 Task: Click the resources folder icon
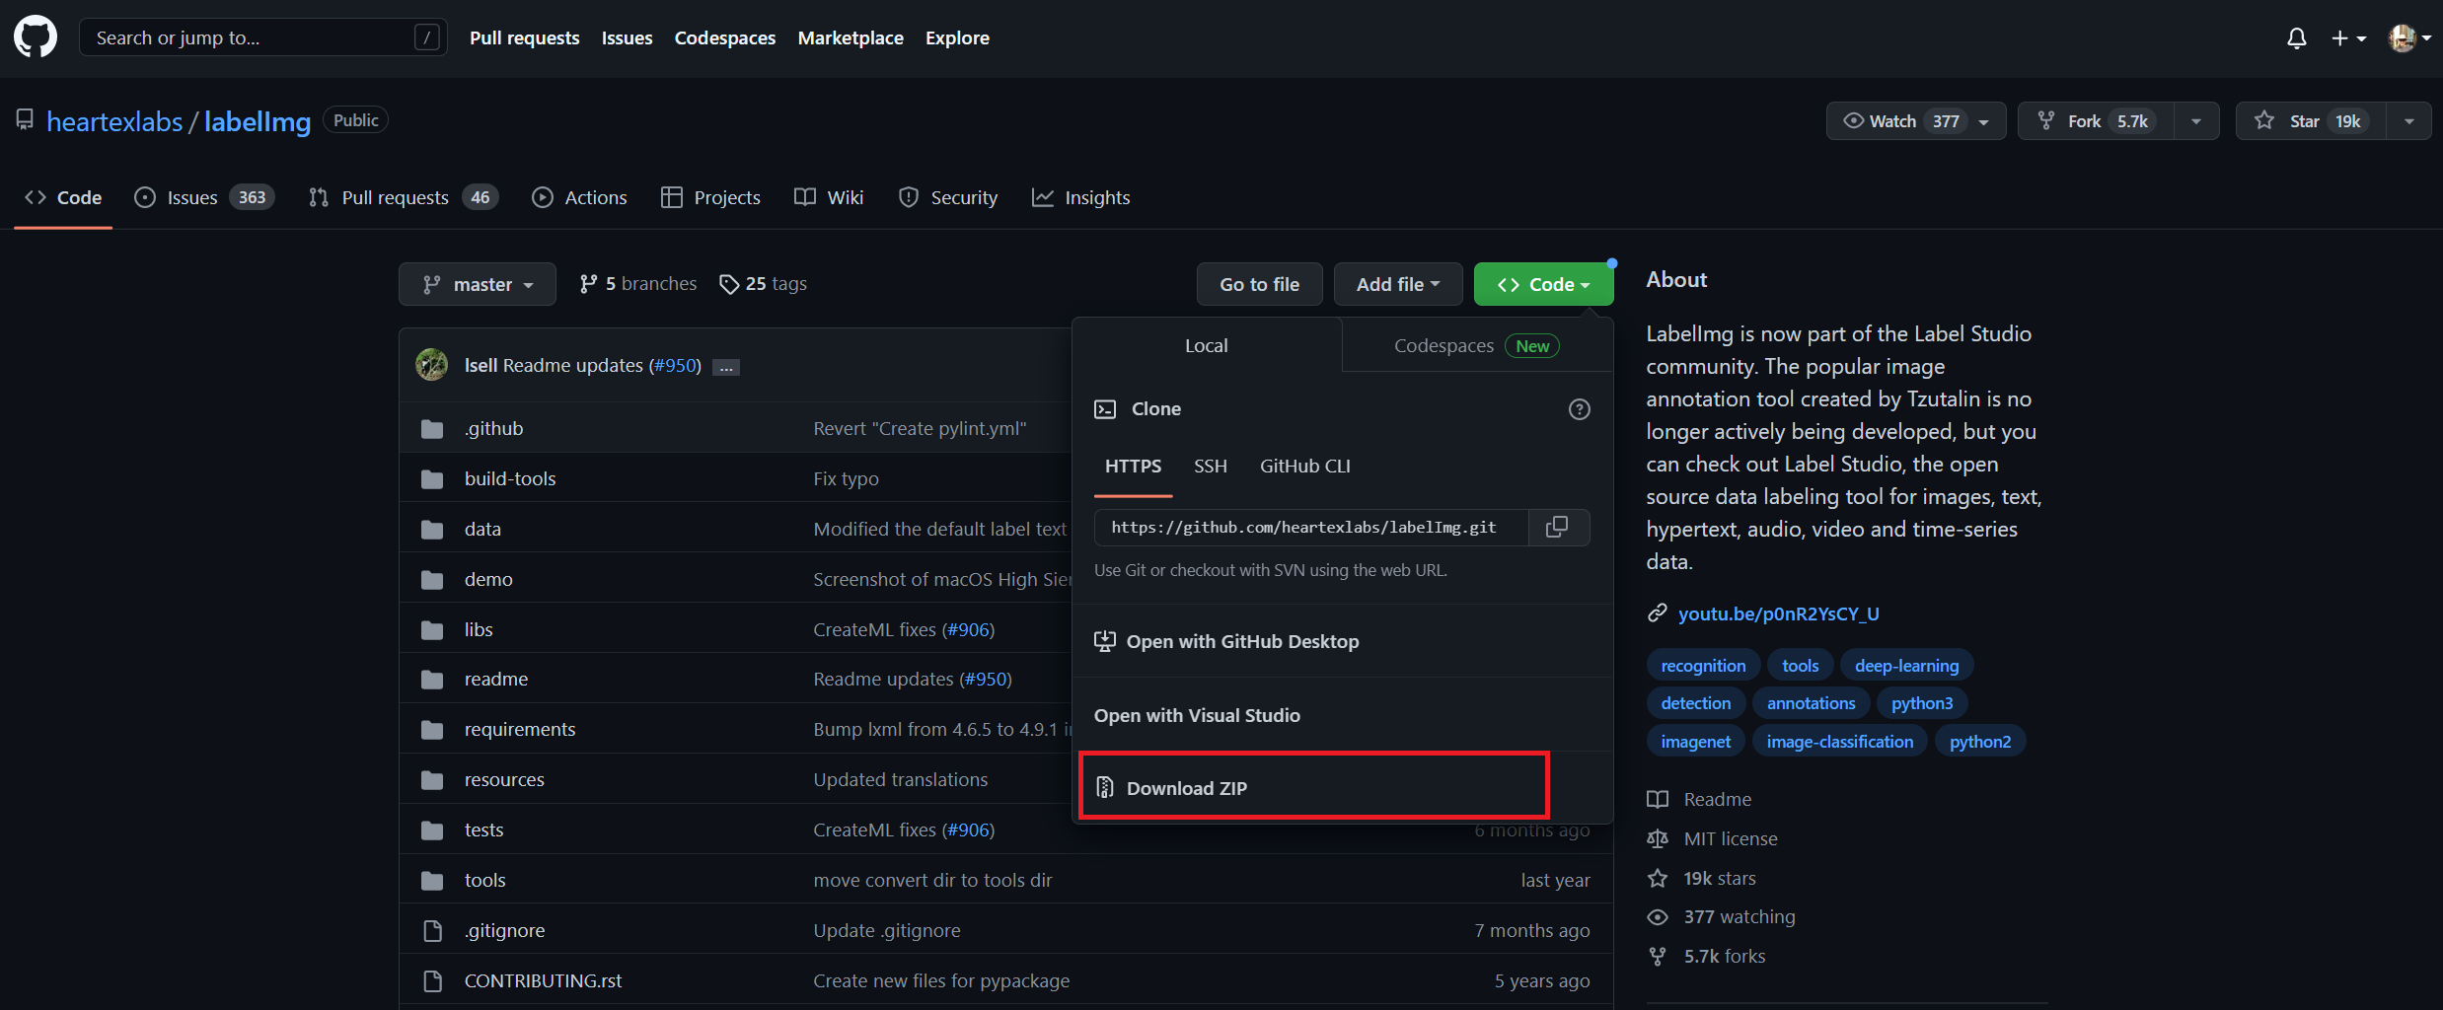[x=432, y=780]
